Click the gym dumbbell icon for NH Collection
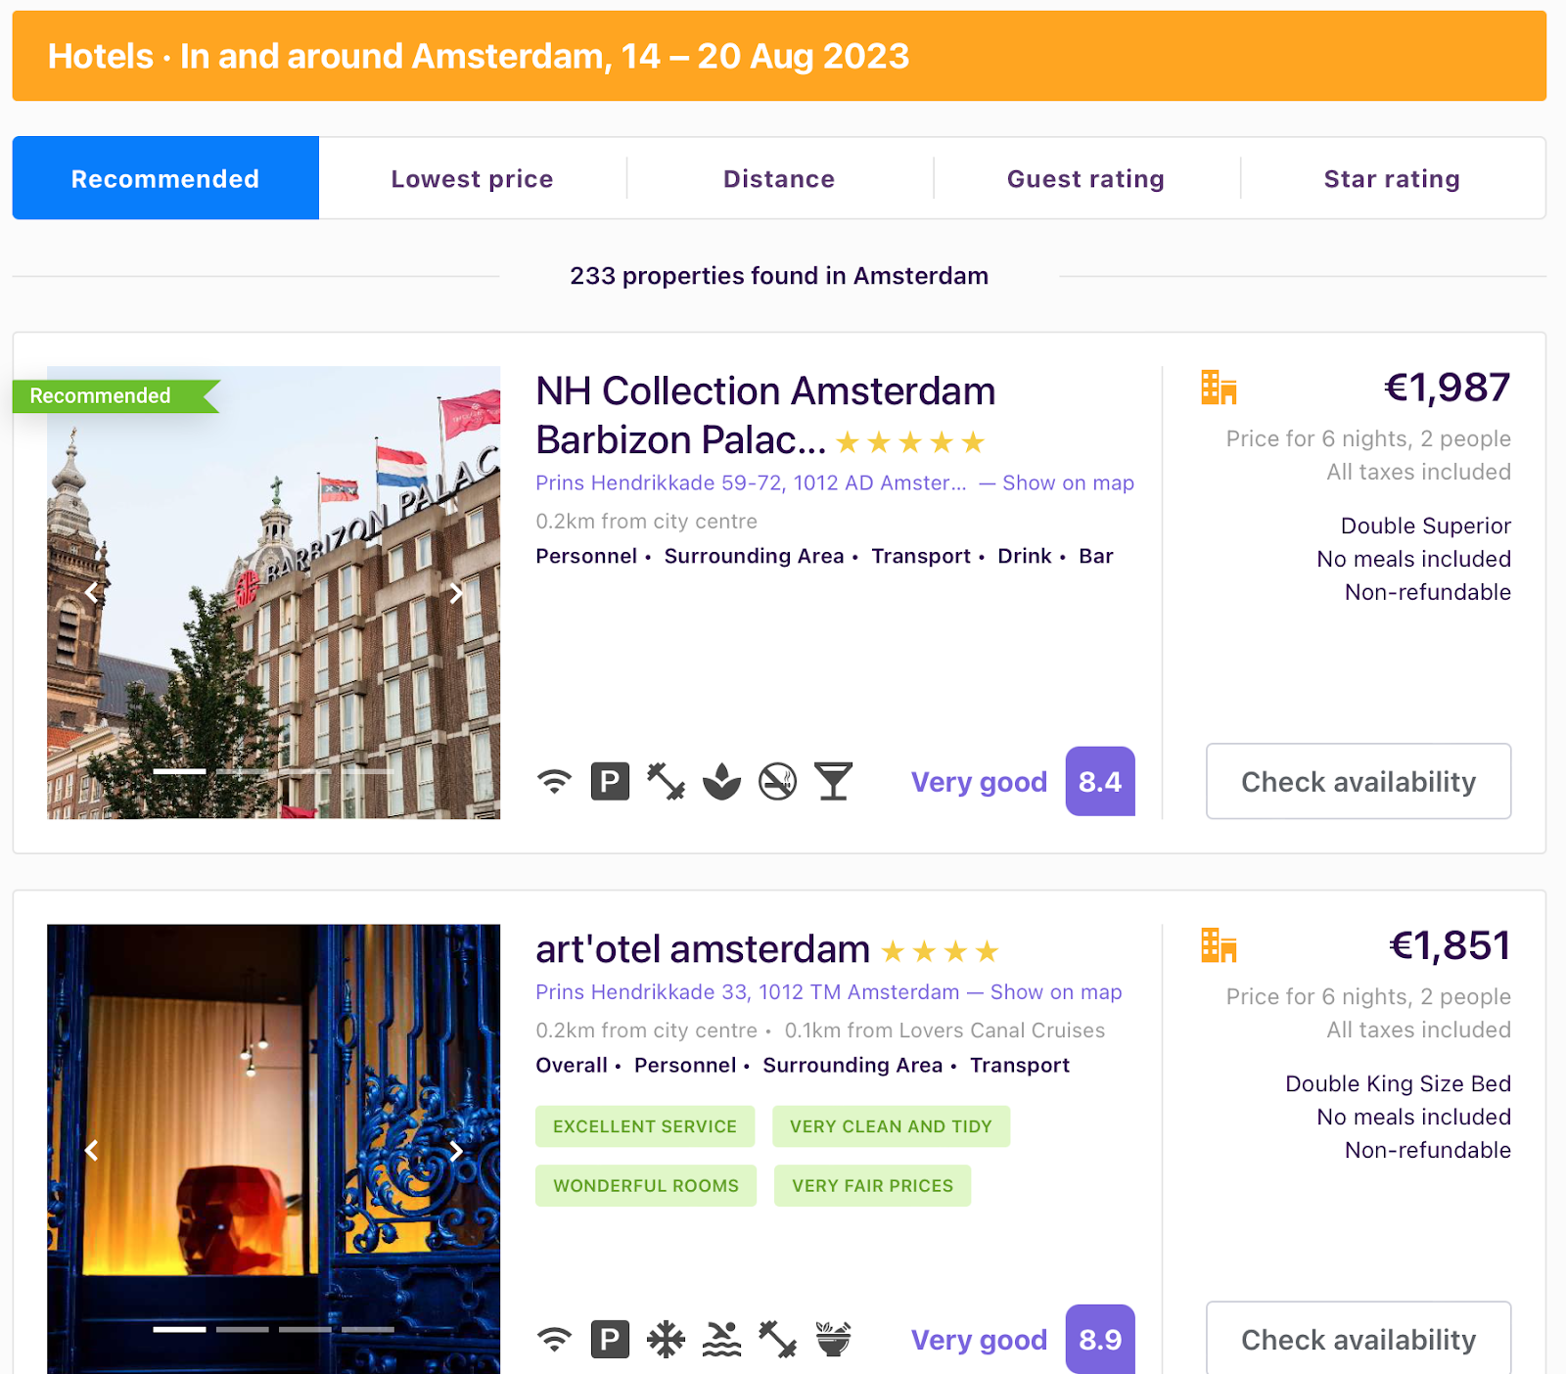1566x1374 pixels. pyautogui.click(x=666, y=781)
